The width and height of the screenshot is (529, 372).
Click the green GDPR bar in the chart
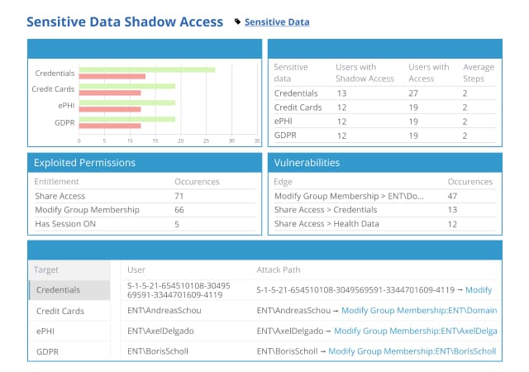(x=127, y=119)
